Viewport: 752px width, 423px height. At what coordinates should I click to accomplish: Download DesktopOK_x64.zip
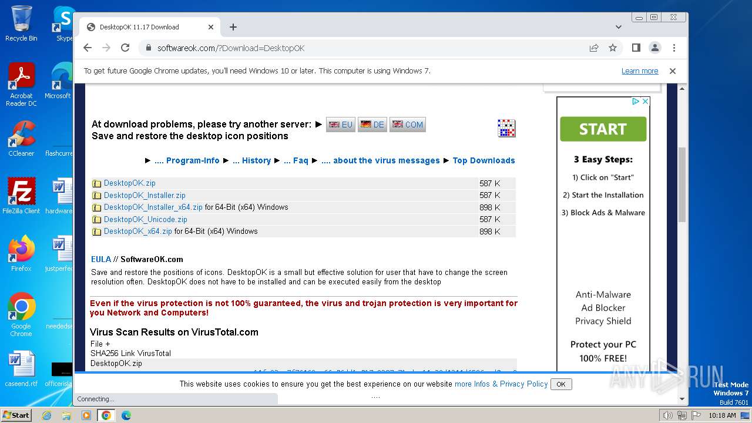coord(138,231)
